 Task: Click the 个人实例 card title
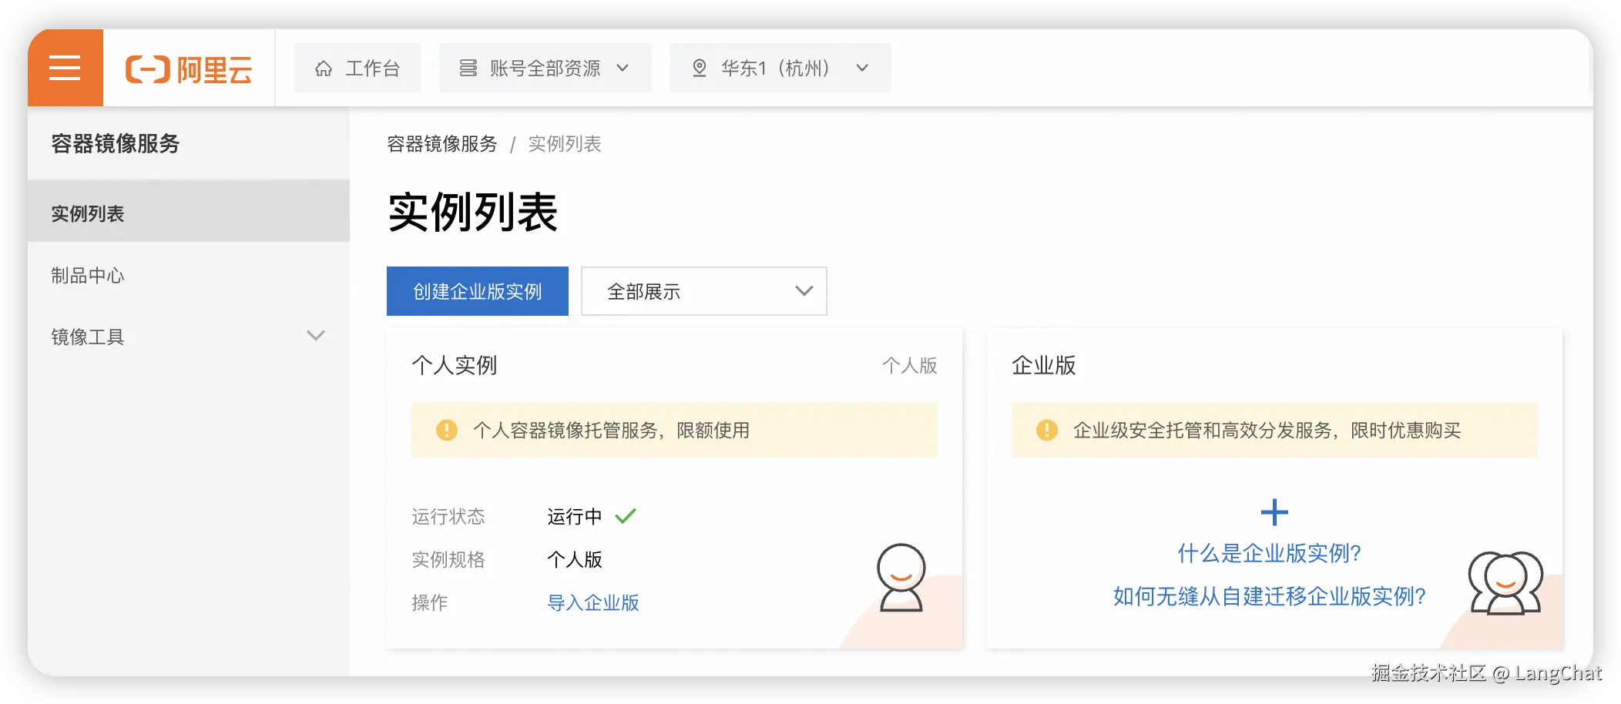click(455, 365)
